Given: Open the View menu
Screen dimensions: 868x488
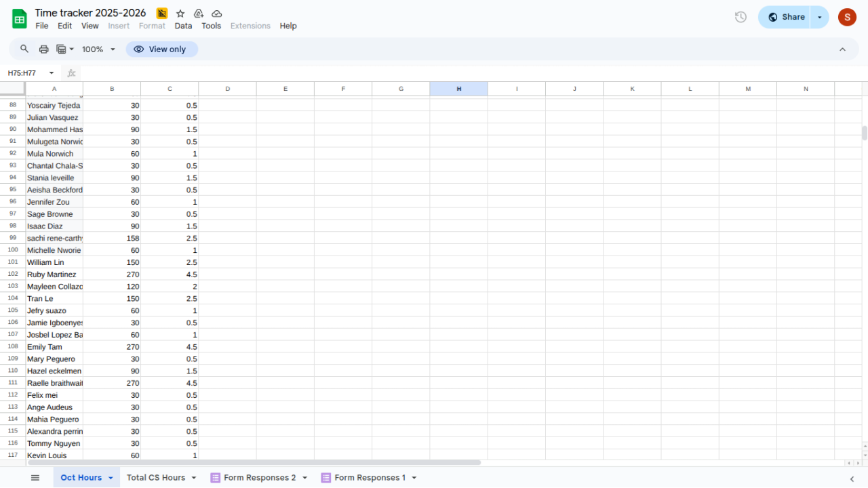Looking at the screenshot, I should [90, 26].
